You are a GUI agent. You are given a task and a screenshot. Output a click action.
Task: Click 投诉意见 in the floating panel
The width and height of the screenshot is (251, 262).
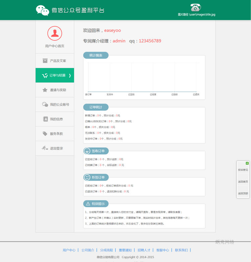click(243, 170)
